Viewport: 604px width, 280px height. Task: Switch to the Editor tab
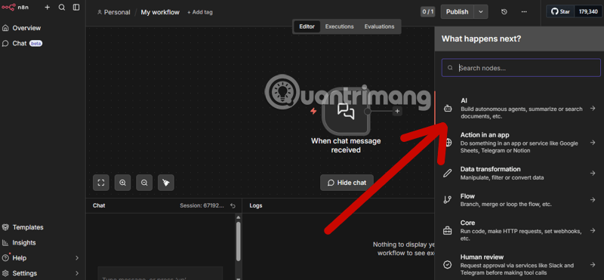(307, 26)
